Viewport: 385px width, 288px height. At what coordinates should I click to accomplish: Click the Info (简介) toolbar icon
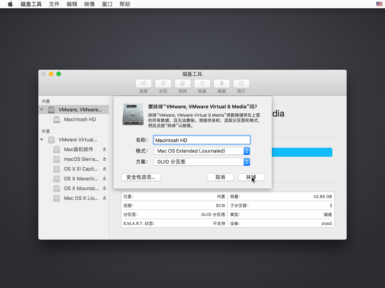(241, 84)
